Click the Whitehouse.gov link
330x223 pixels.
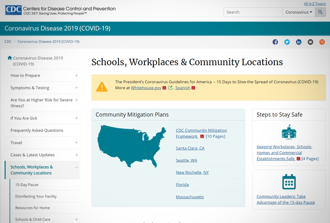146,88
